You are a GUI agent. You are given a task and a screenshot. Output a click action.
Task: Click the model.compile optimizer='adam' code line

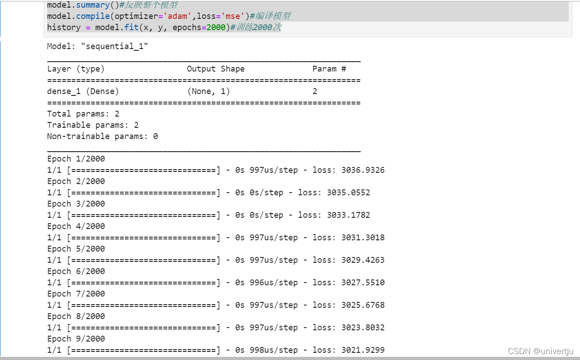[168, 16]
